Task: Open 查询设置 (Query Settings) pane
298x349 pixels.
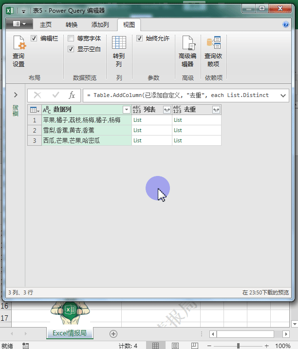Action: tap(19, 51)
